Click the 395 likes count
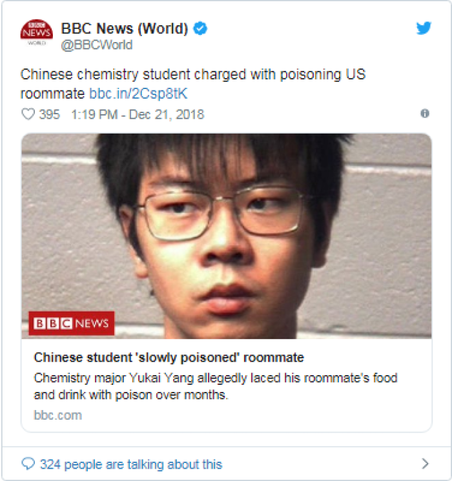This screenshot has width=452, height=481. point(50,114)
